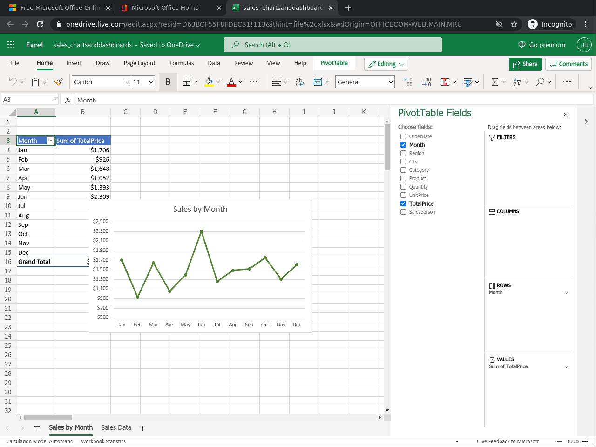Switch to the Page Layout tab
The width and height of the screenshot is (596, 447).
[x=140, y=63]
